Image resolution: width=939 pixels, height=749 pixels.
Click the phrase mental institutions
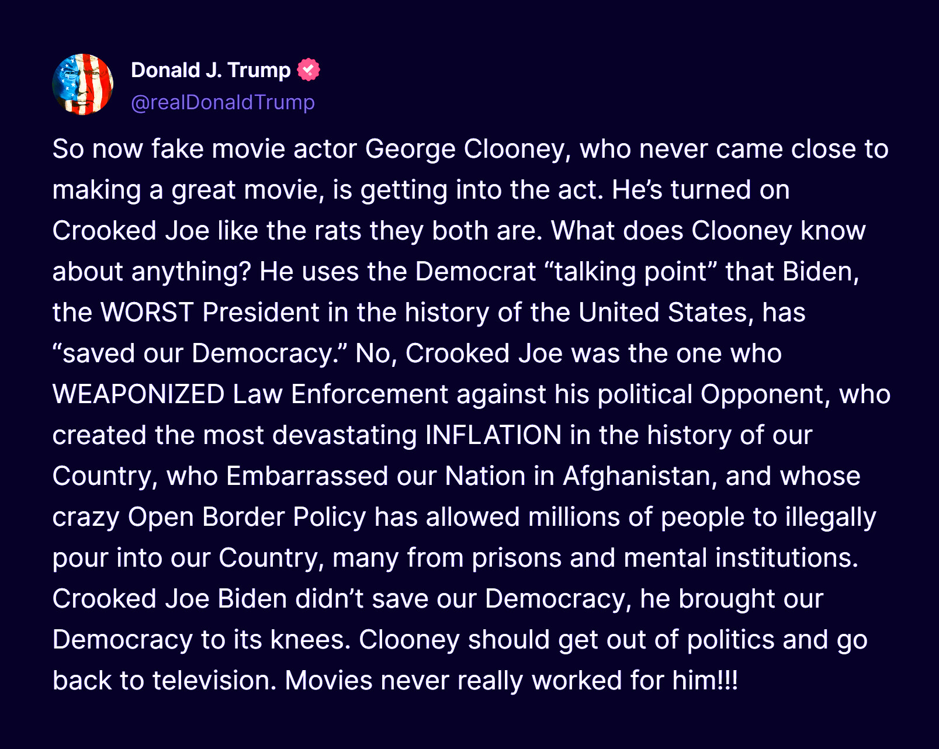(741, 558)
